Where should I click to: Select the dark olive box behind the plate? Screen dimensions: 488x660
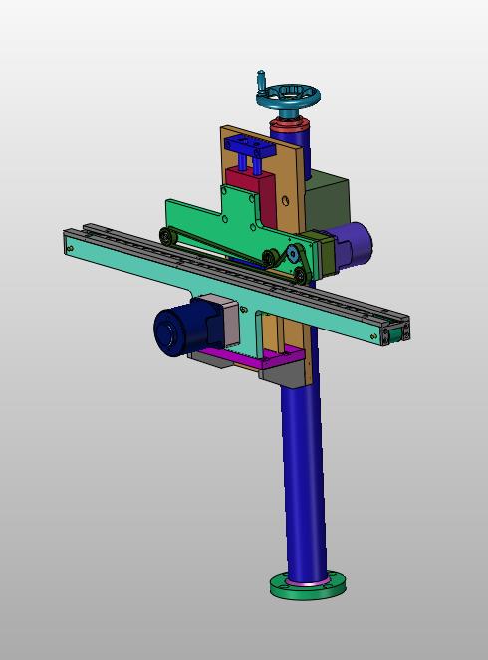pyautogui.click(x=328, y=202)
